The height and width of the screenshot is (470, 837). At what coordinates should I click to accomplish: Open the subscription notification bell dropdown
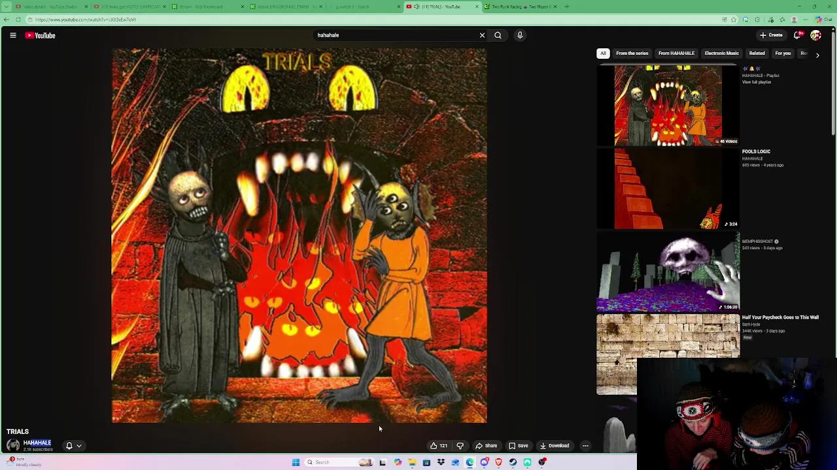coord(73,446)
